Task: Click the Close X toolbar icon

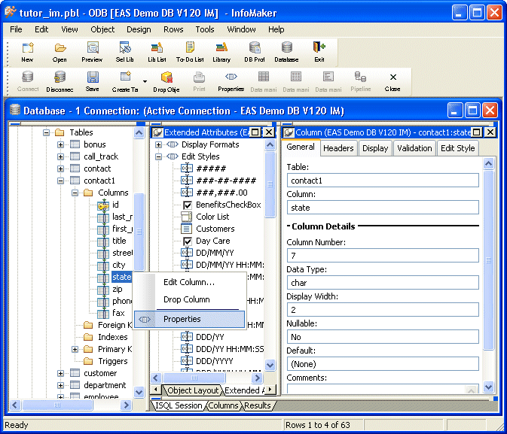Action: point(392,82)
